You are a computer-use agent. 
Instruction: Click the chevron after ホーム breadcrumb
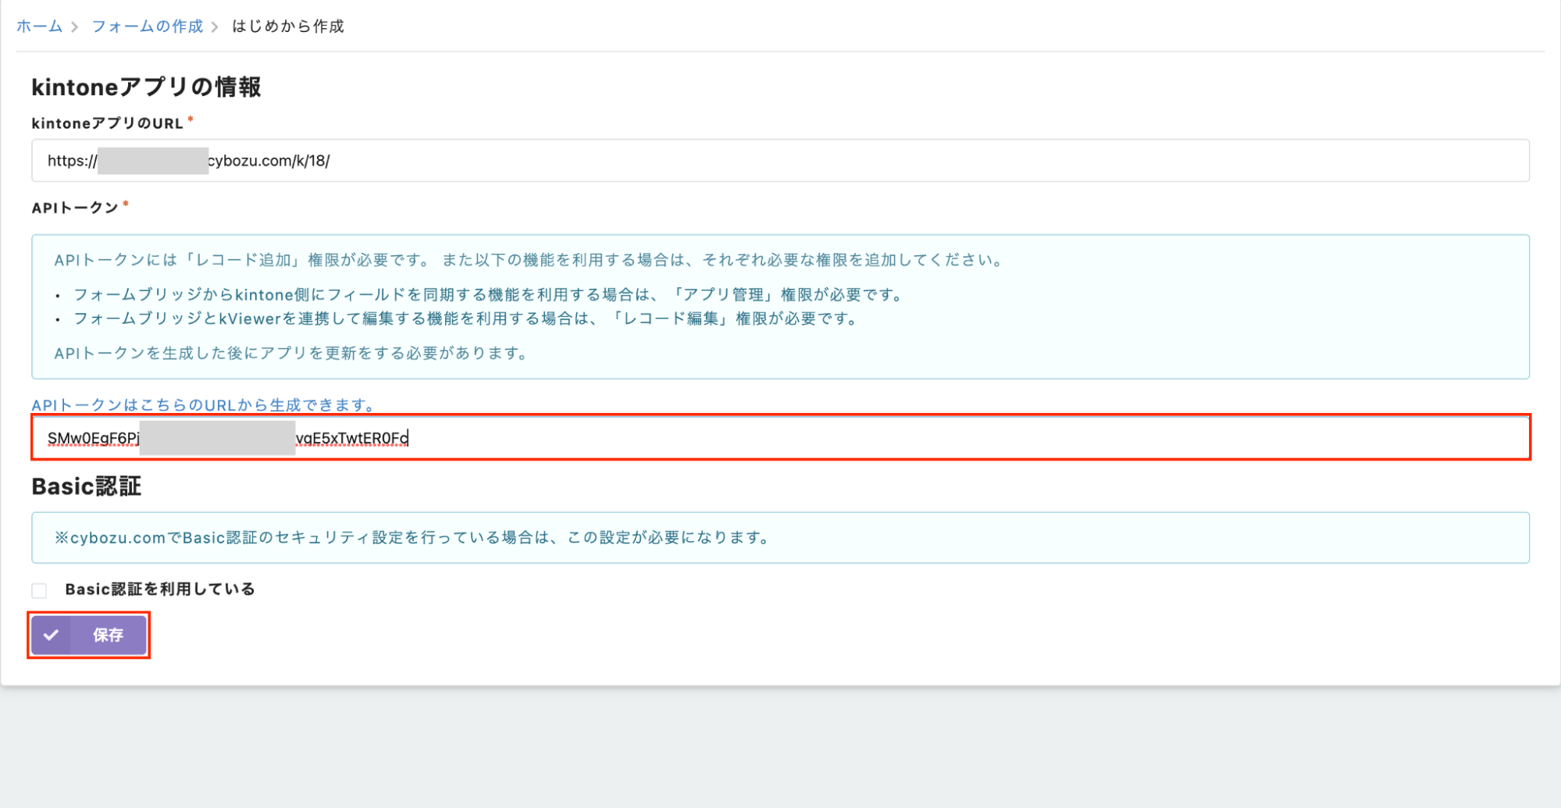75,27
